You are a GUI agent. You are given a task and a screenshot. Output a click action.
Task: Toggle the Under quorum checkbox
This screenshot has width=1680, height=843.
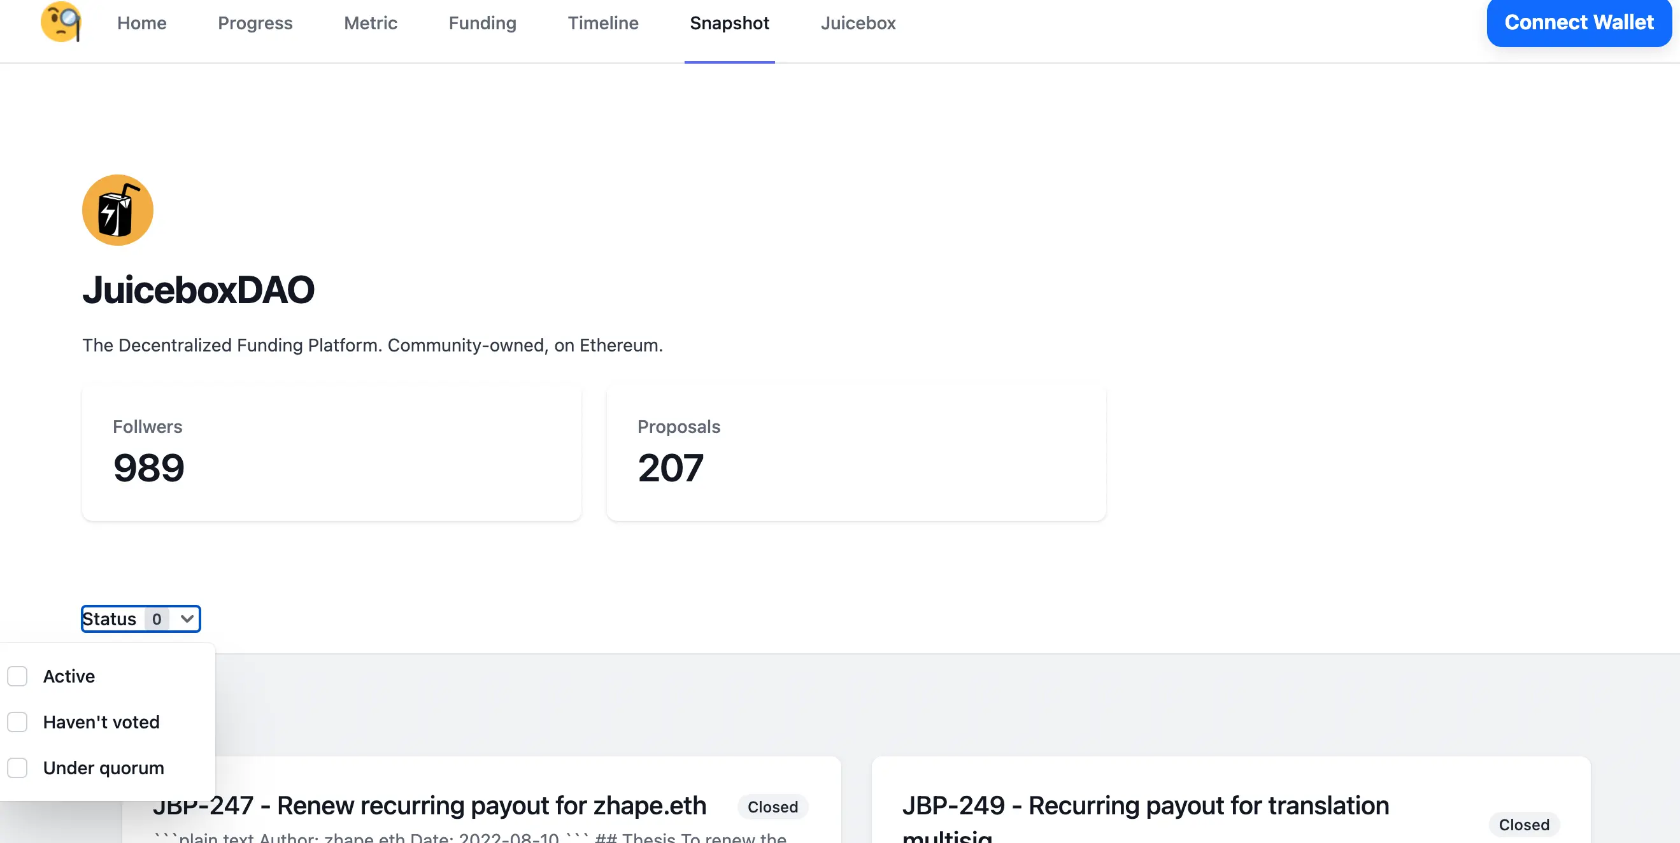click(x=18, y=767)
